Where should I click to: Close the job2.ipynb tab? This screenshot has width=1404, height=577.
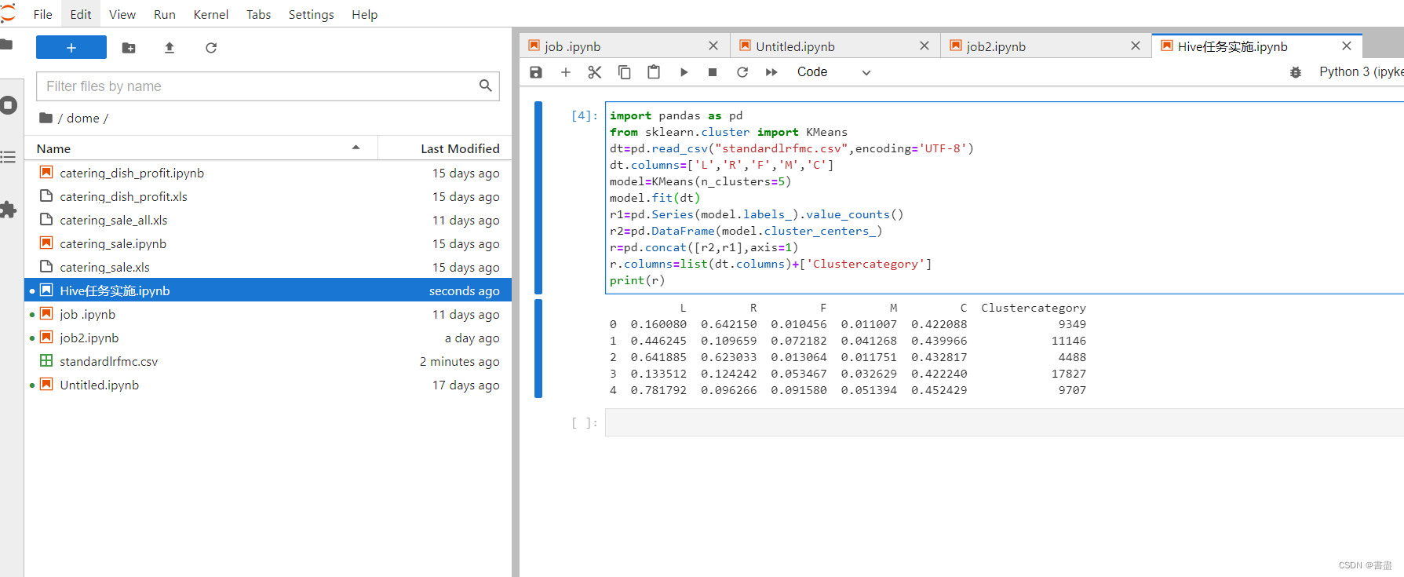pos(1136,46)
